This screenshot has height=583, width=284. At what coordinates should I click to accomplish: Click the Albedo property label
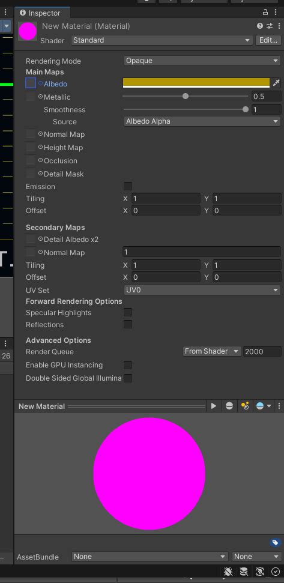point(55,84)
